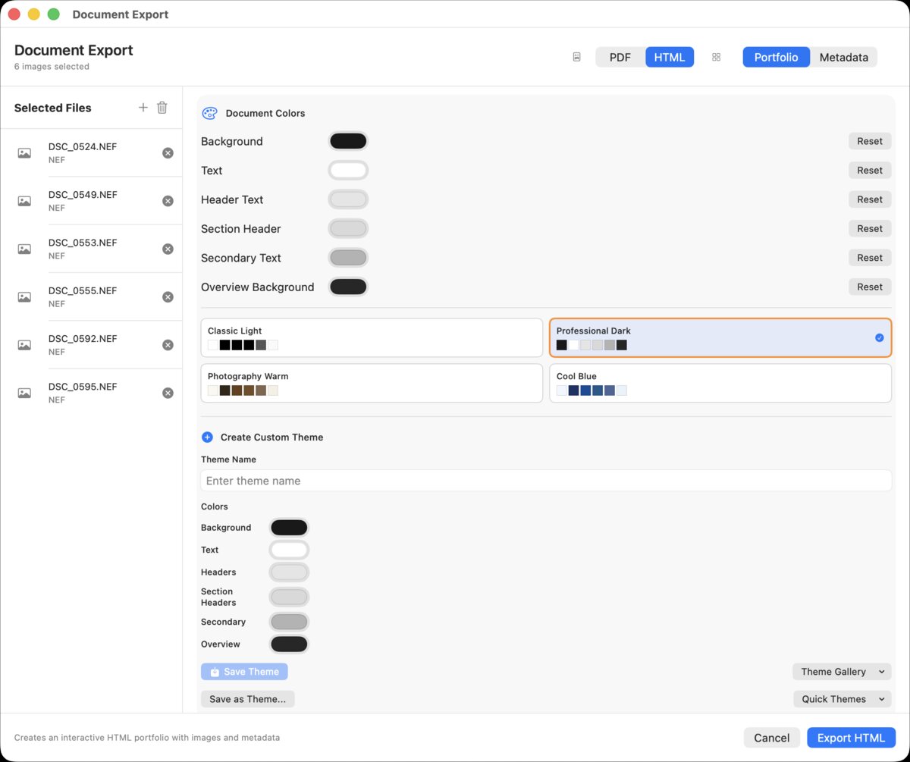Click the Background color swatch
The height and width of the screenshot is (762, 910).
click(x=347, y=141)
